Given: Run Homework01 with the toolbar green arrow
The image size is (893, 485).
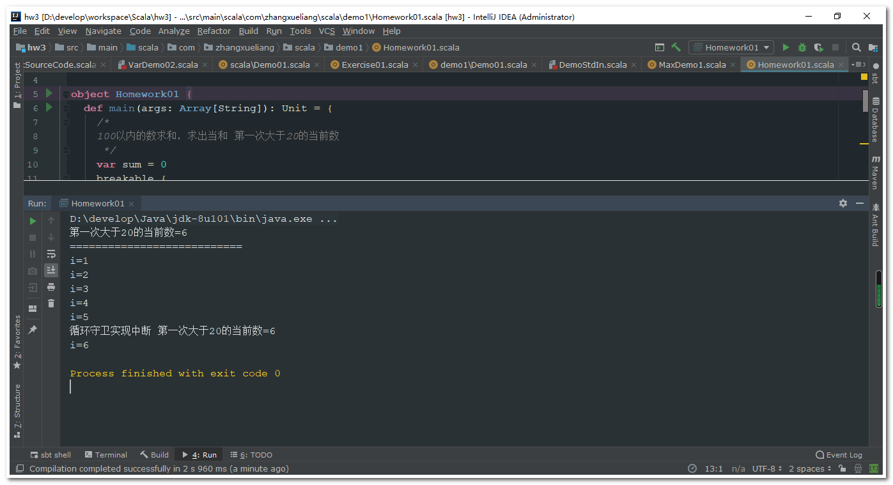Looking at the screenshot, I should (x=786, y=47).
